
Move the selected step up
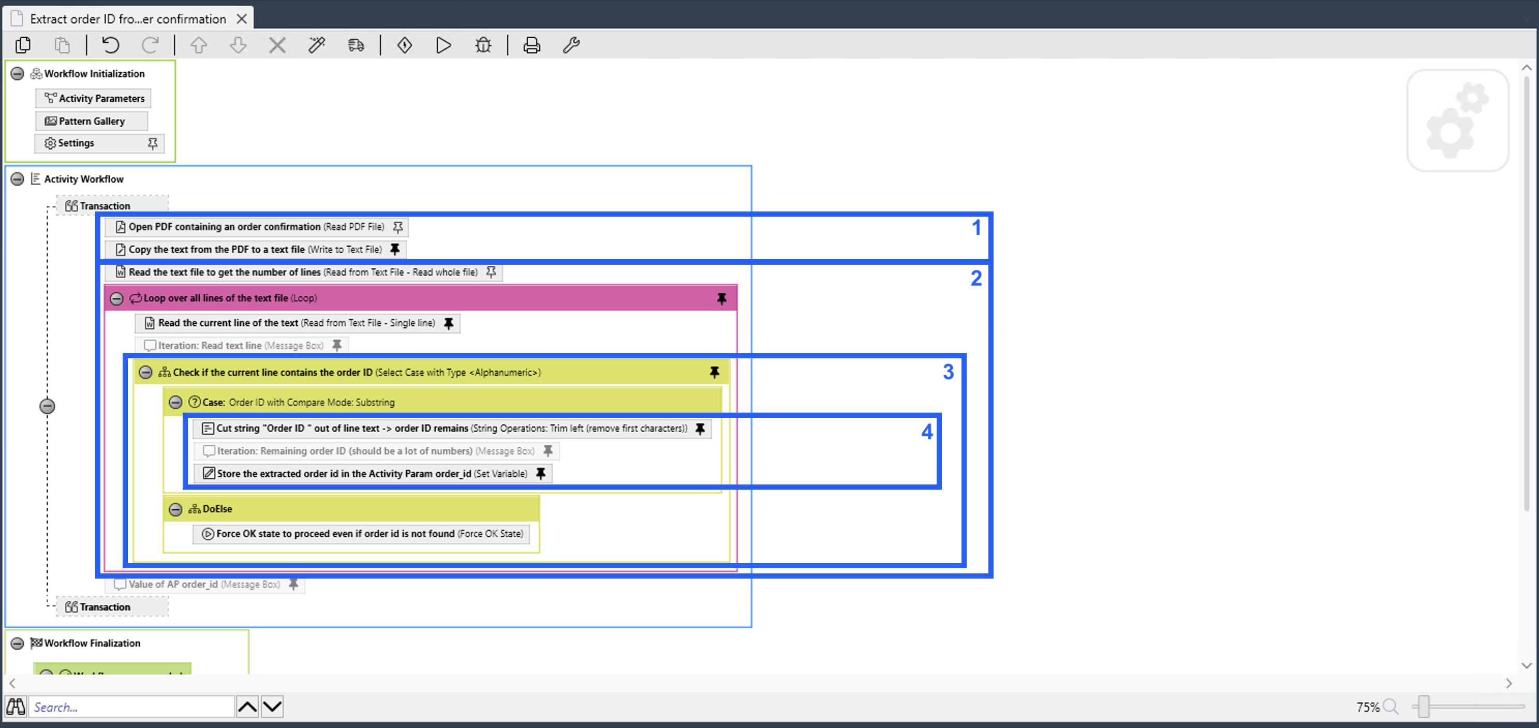point(198,45)
